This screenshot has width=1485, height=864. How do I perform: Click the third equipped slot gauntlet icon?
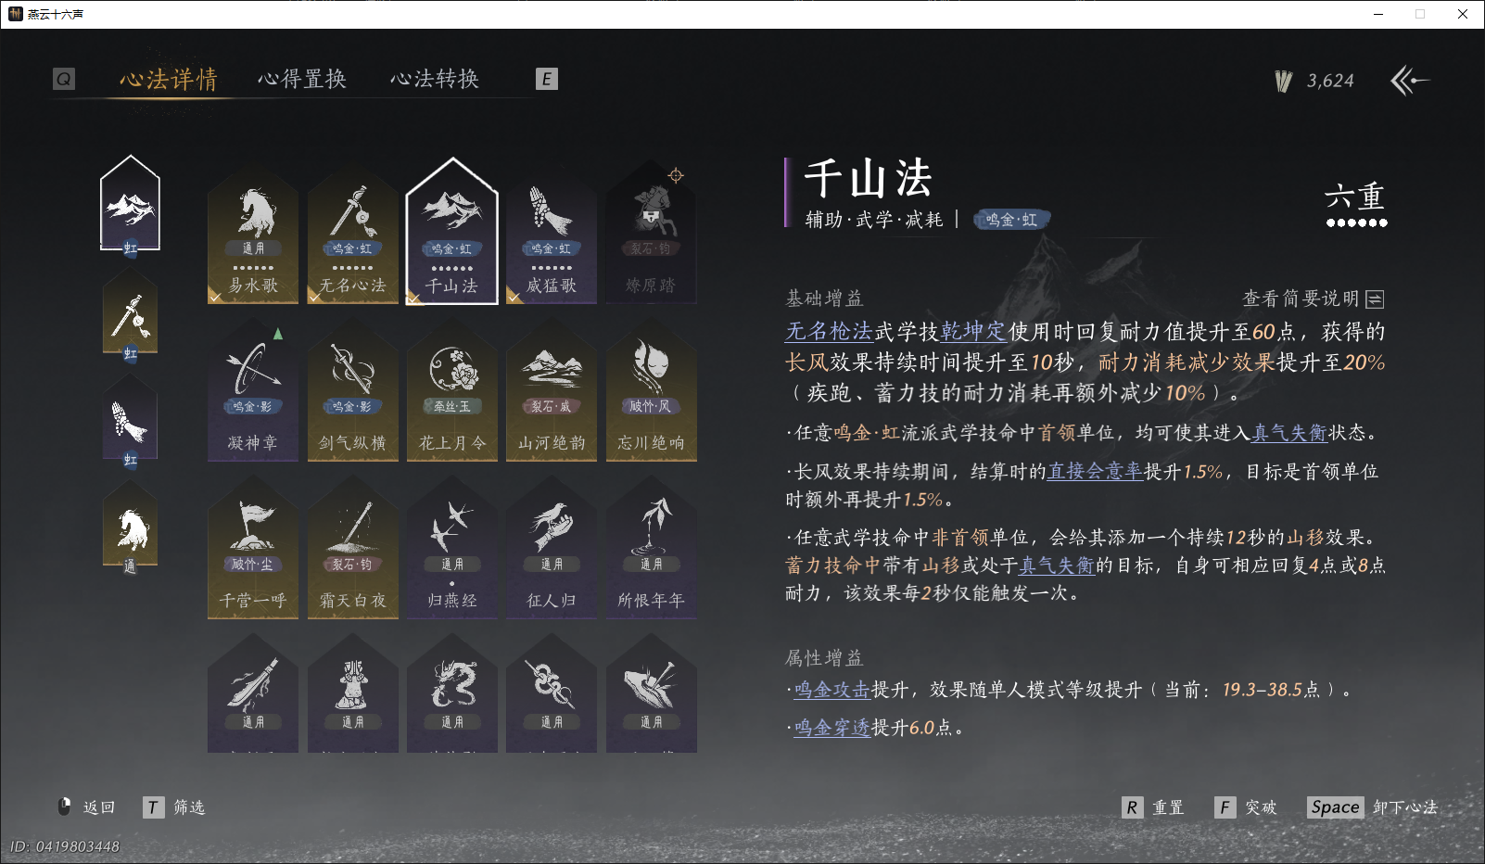(x=131, y=422)
